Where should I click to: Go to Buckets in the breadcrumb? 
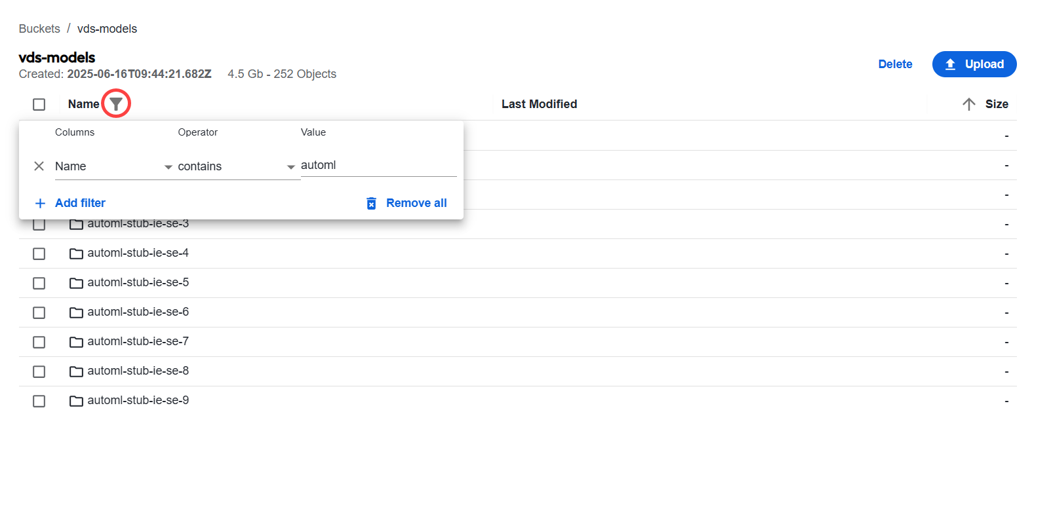[39, 29]
